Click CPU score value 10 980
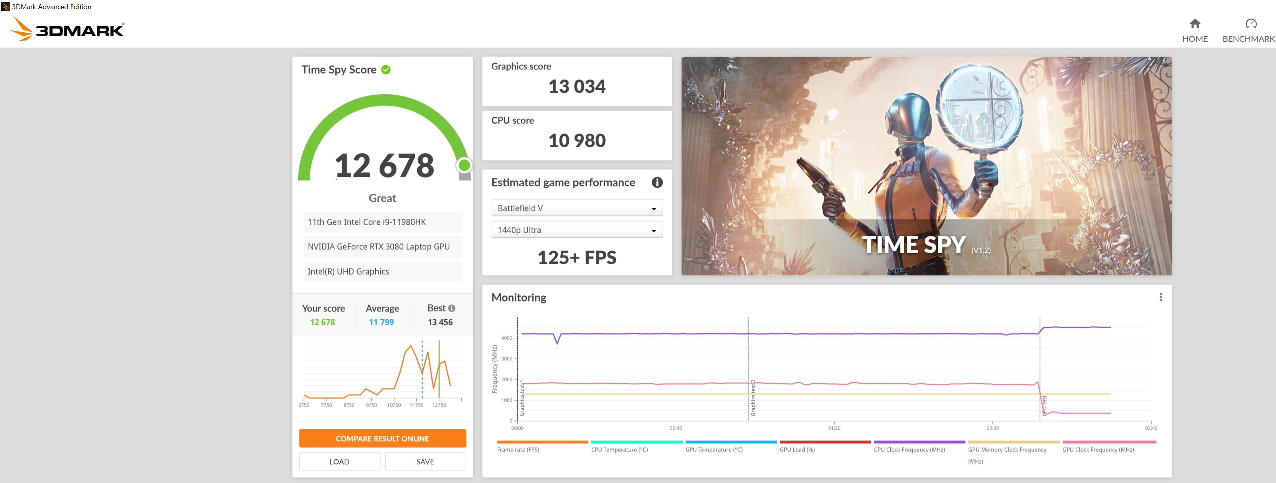 point(576,141)
